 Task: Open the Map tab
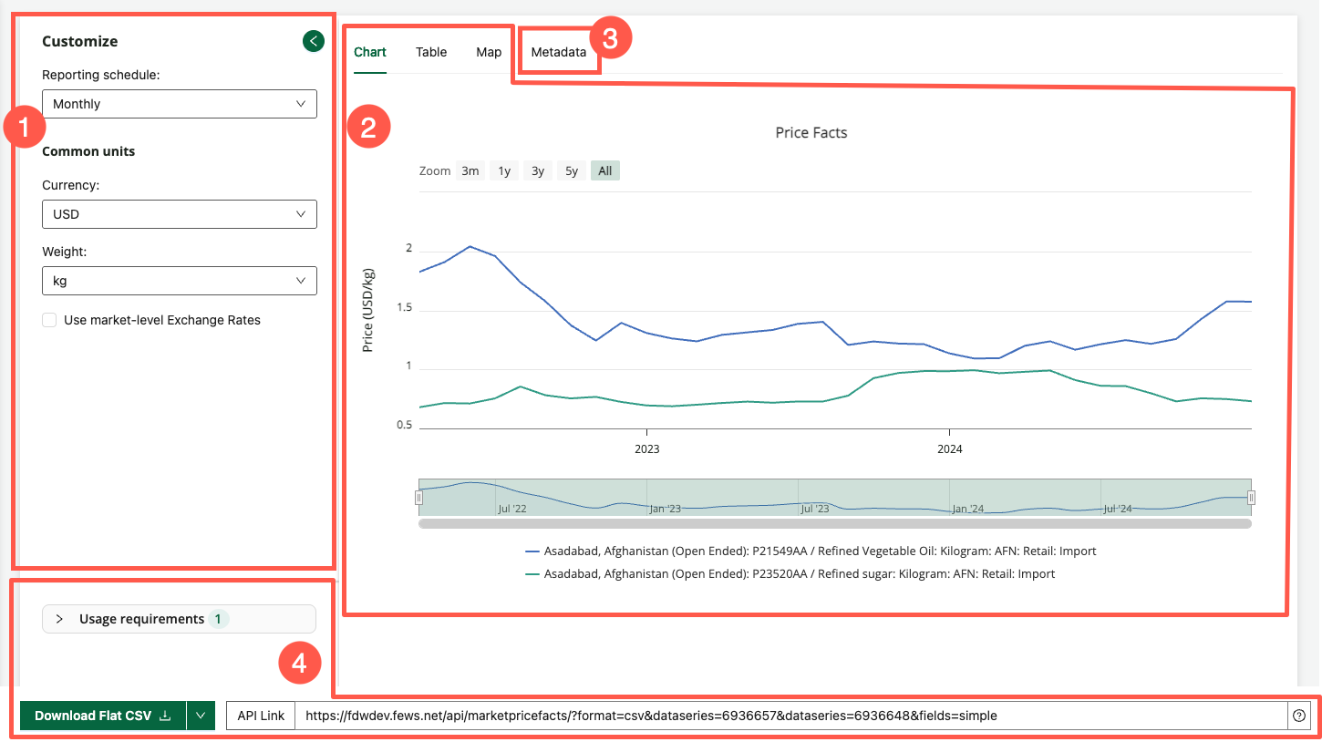(x=489, y=52)
